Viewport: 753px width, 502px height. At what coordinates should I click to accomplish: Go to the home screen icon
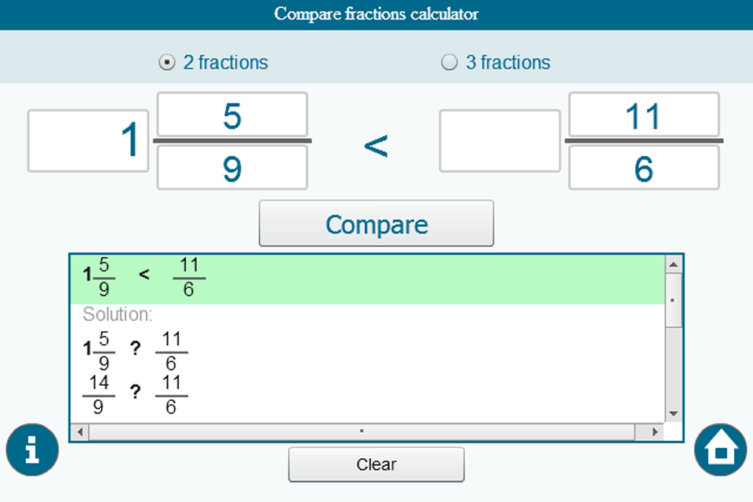pos(720,449)
